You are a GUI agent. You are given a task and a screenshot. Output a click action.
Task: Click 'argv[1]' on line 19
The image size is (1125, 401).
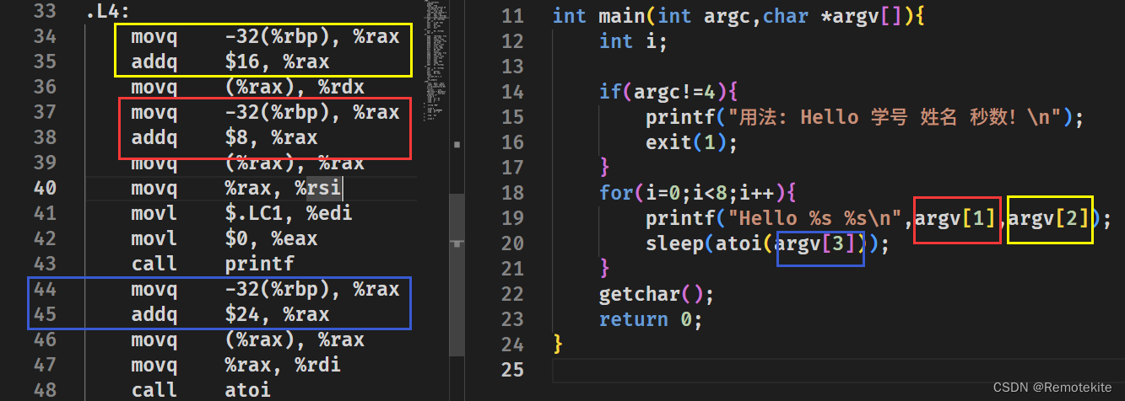click(x=955, y=218)
